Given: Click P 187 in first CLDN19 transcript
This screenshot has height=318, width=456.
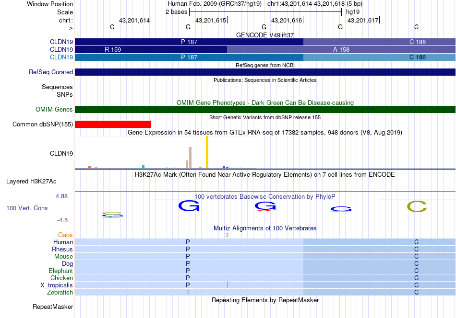Looking at the screenshot, I should 189,42.
